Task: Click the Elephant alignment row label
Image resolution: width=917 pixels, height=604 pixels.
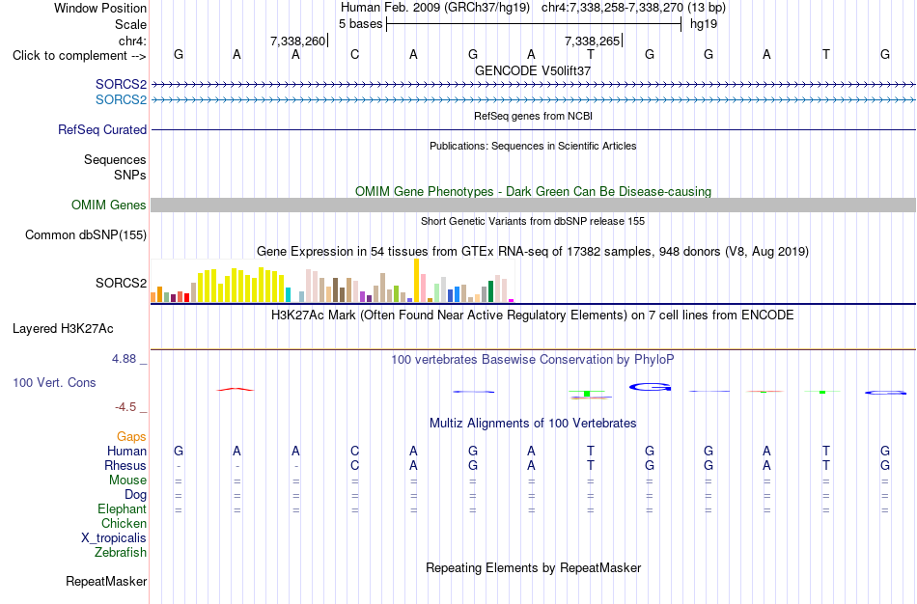Action: tap(122, 509)
